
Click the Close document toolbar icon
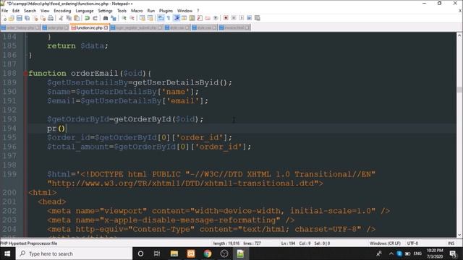tap(35, 18)
